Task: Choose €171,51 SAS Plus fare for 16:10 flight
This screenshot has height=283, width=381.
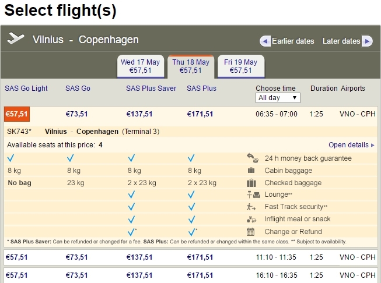Action: 200,275
